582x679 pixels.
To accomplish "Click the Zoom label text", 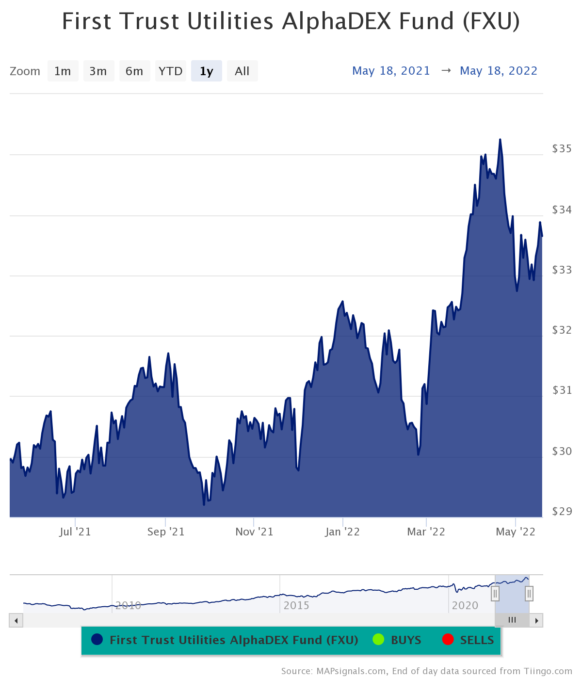I will (25, 71).
